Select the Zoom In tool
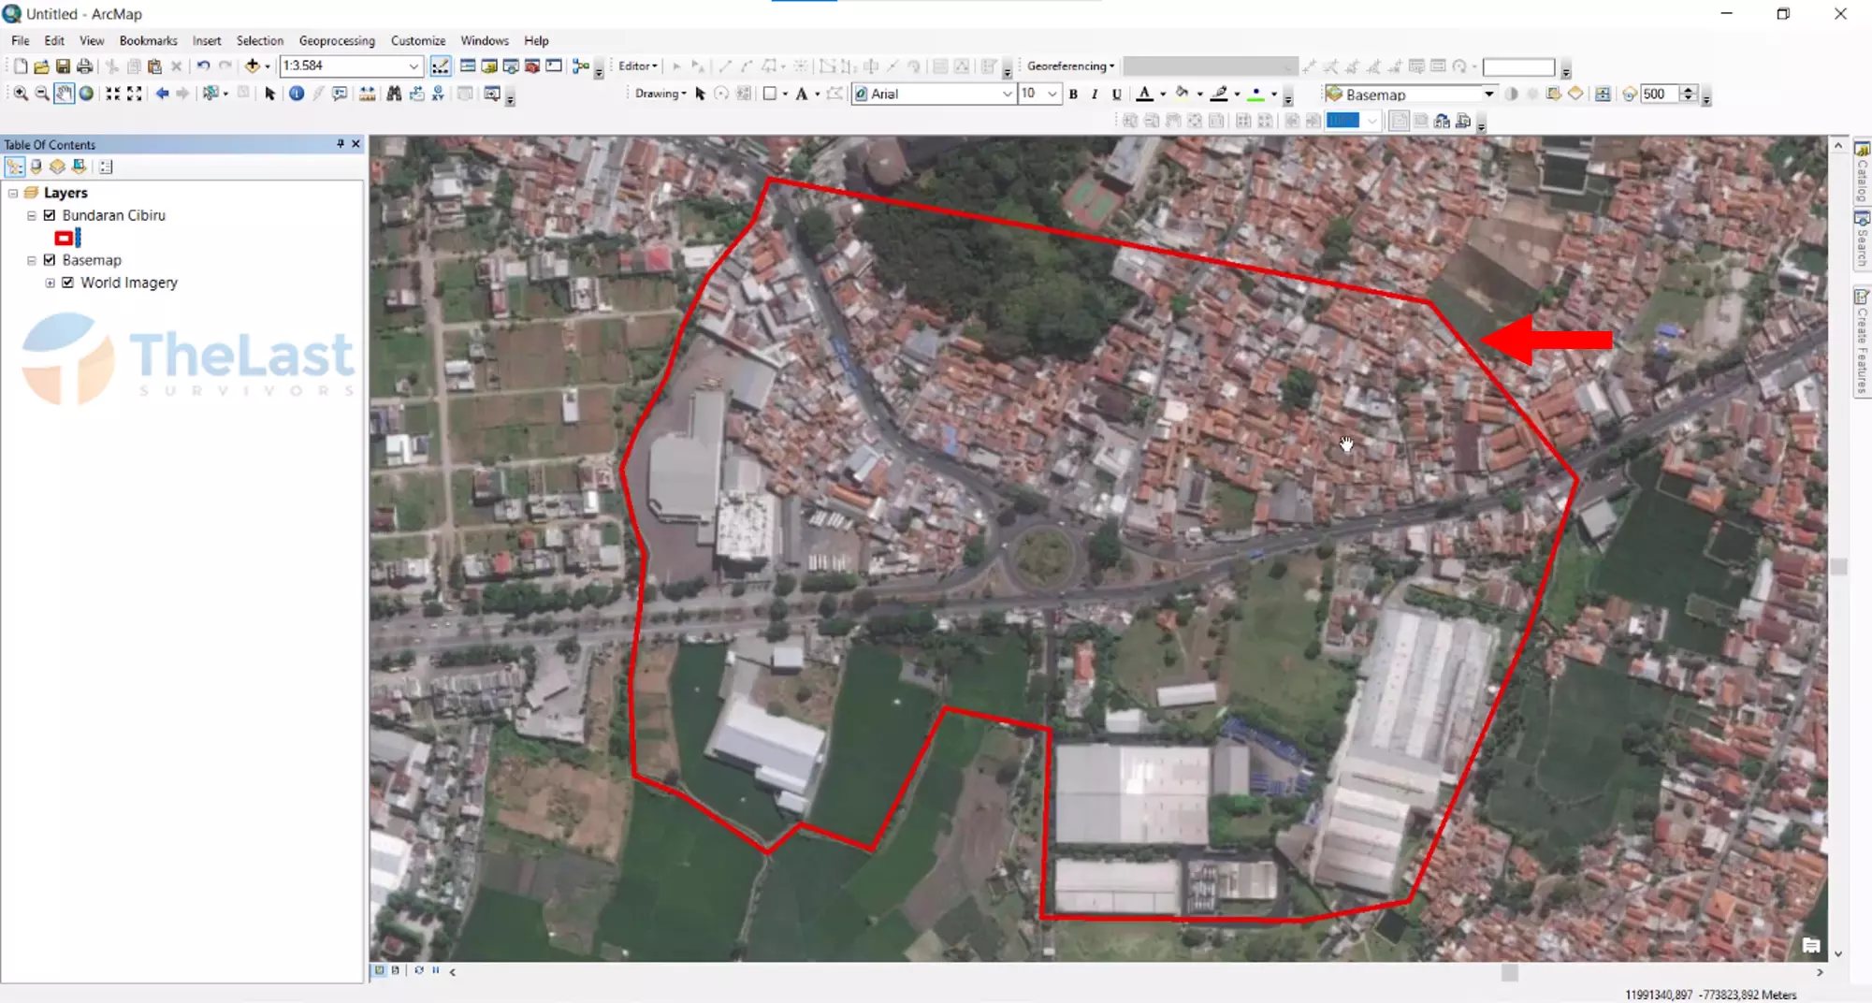 20,94
